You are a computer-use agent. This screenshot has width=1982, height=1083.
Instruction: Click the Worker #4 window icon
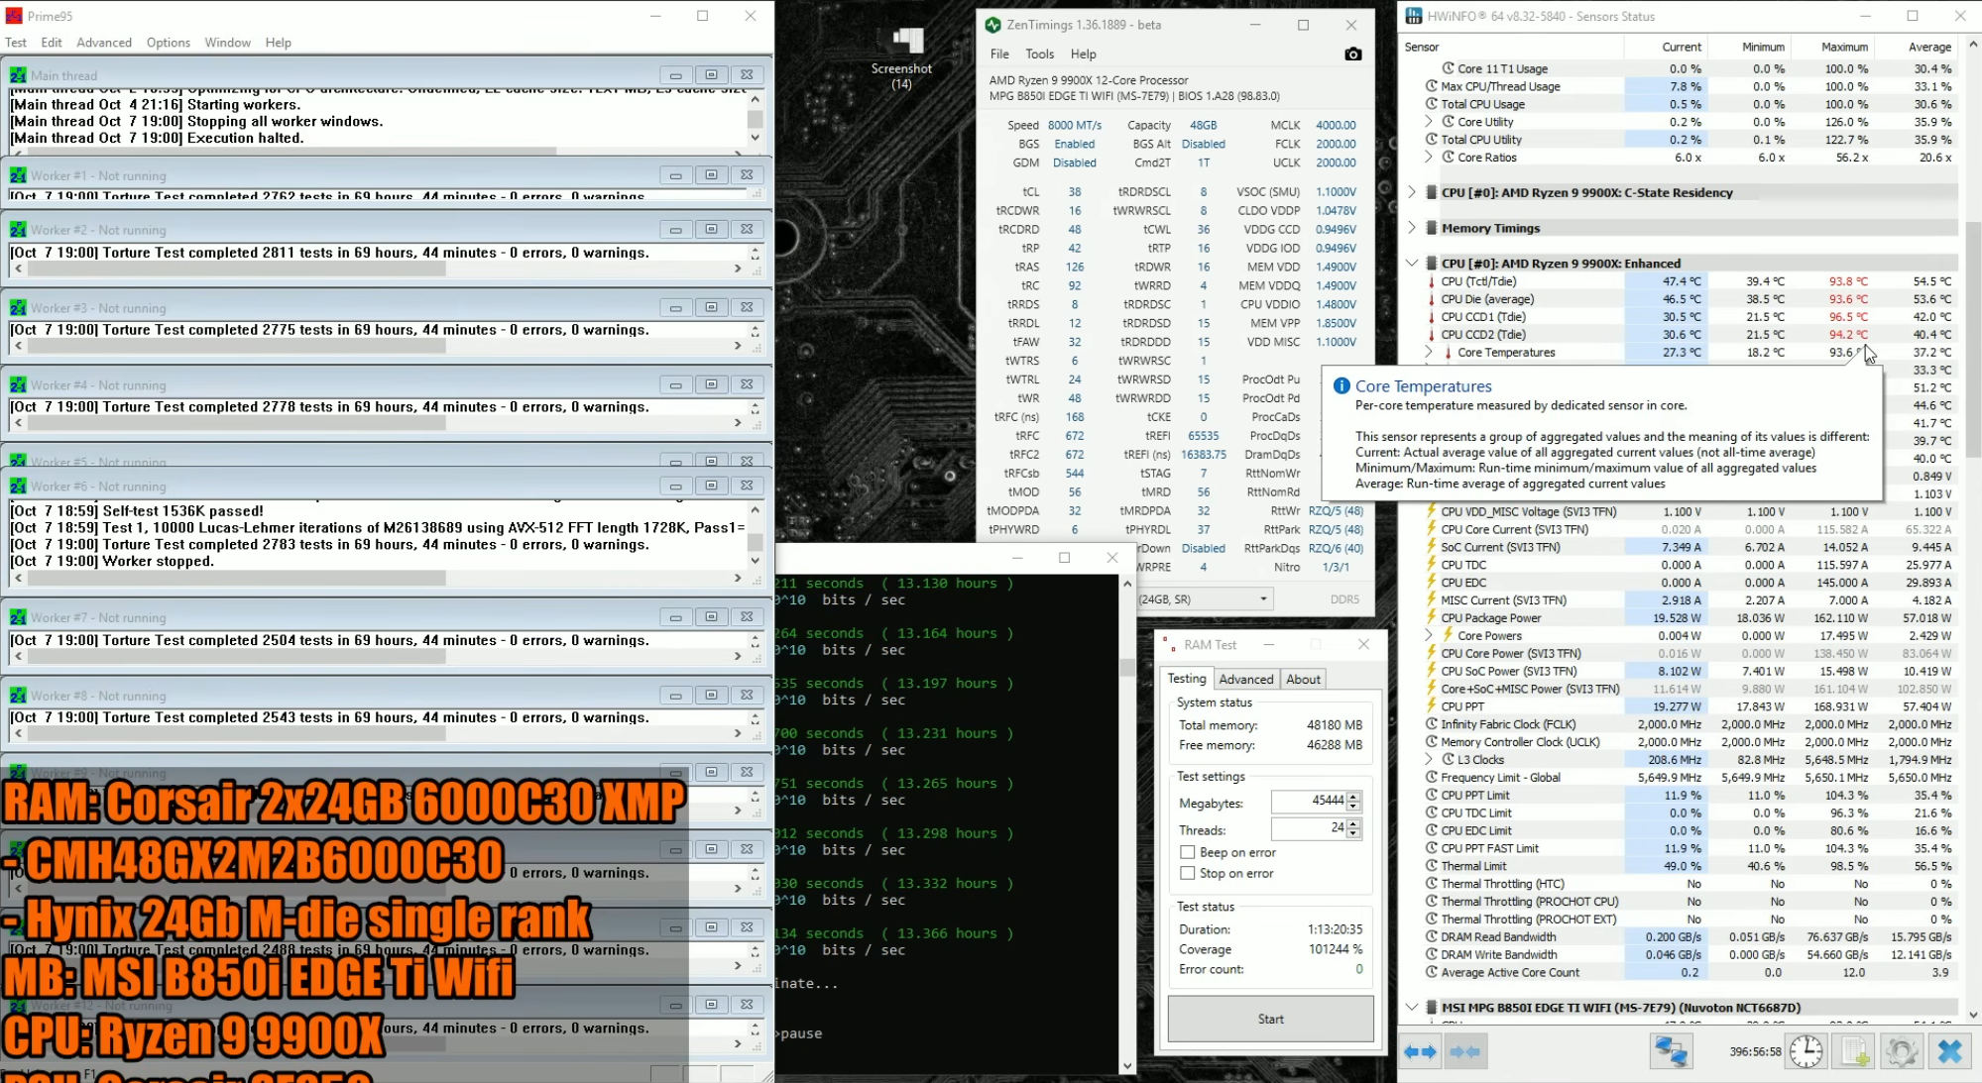pos(18,385)
